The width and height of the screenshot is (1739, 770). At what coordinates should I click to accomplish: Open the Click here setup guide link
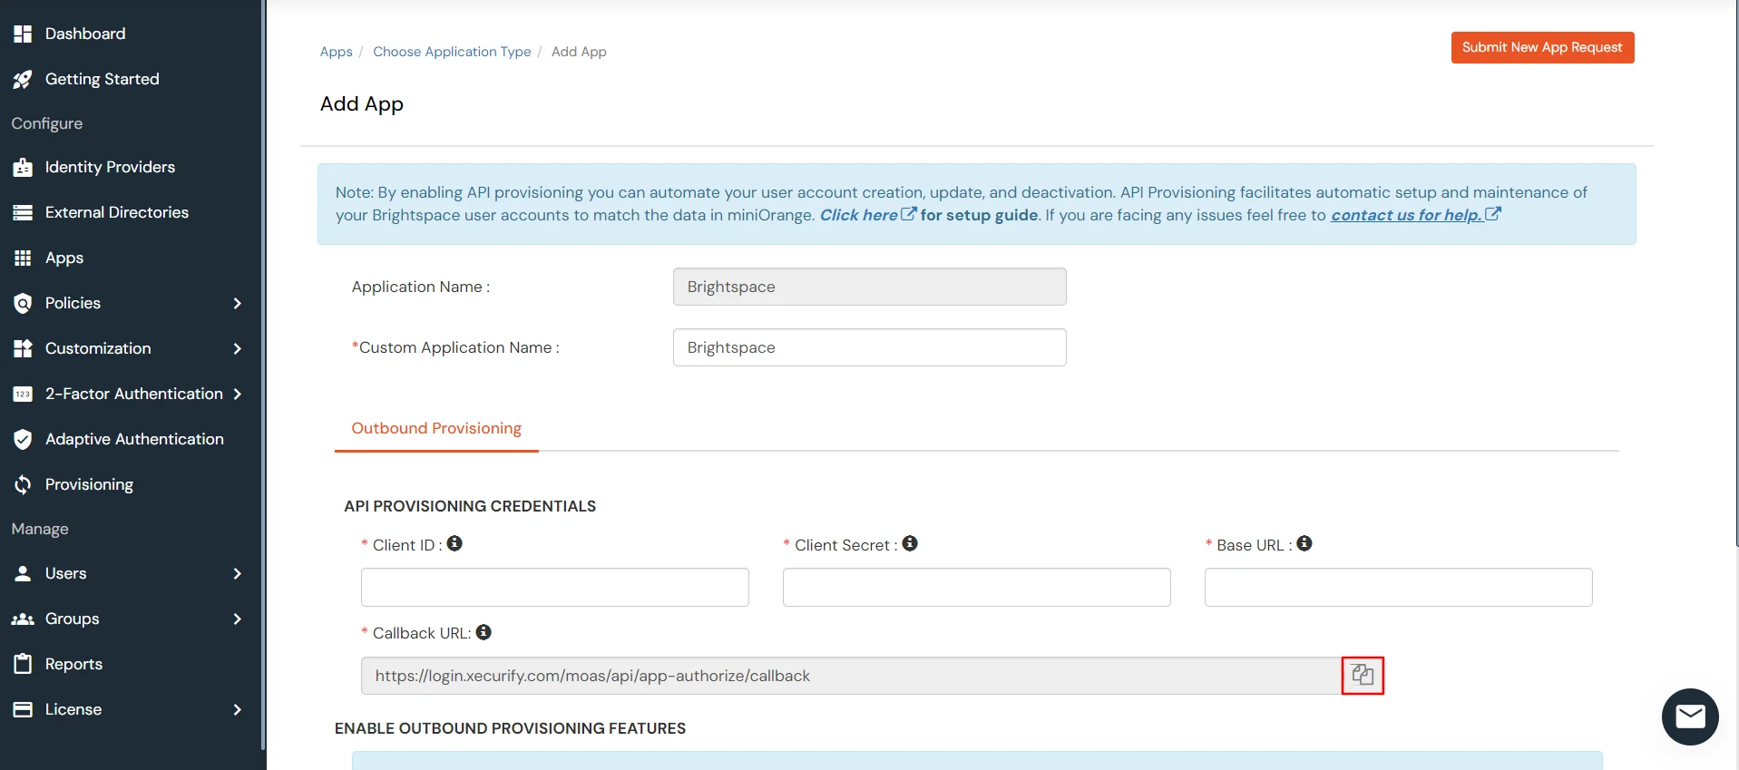pos(858,215)
